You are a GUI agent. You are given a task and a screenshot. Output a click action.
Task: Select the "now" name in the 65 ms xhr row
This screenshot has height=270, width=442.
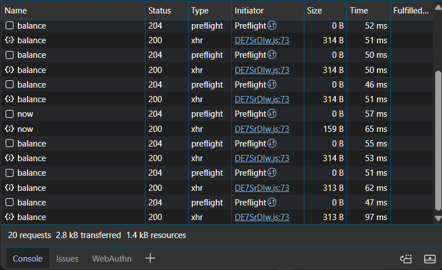coord(25,129)
